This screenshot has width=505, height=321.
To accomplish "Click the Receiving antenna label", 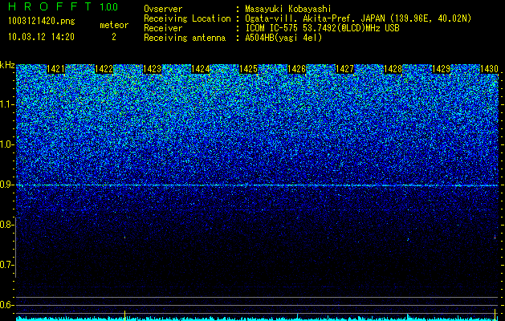I will click(185, 38).
